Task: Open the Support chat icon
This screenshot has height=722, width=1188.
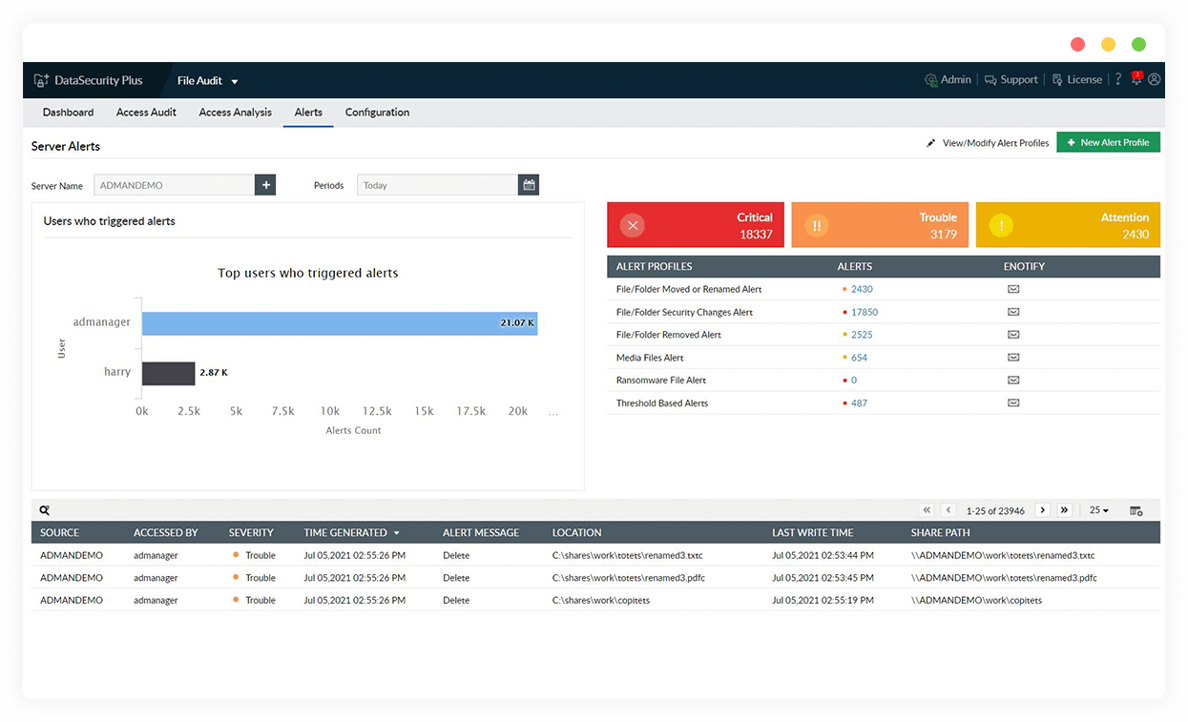Action: pos(990,80)
